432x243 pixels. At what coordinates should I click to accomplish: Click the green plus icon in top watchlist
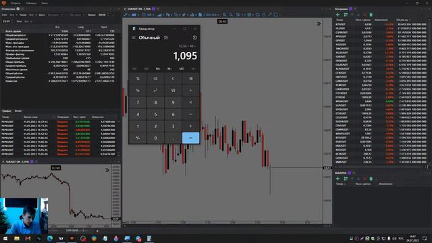(x=338, y=15)
